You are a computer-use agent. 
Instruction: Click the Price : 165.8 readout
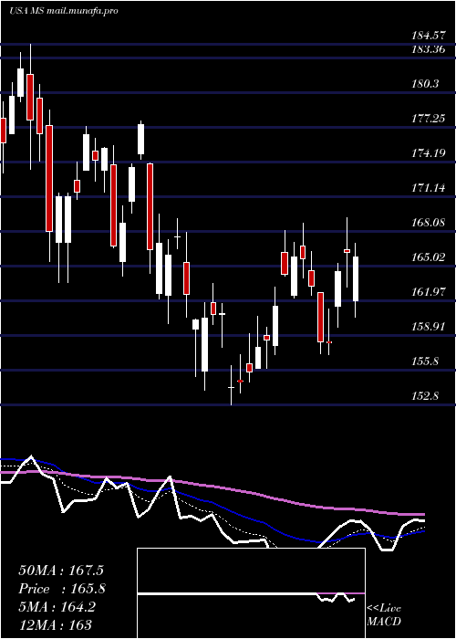62,589
